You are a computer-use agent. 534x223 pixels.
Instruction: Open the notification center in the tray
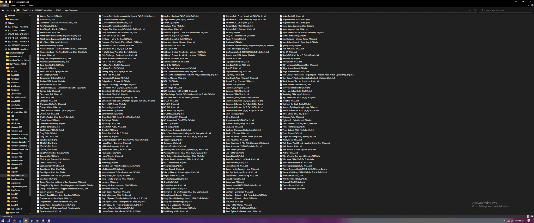[529, 221]
